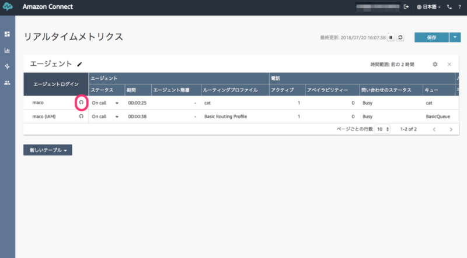Expand status dropdown for maco agent

(117, 103)
